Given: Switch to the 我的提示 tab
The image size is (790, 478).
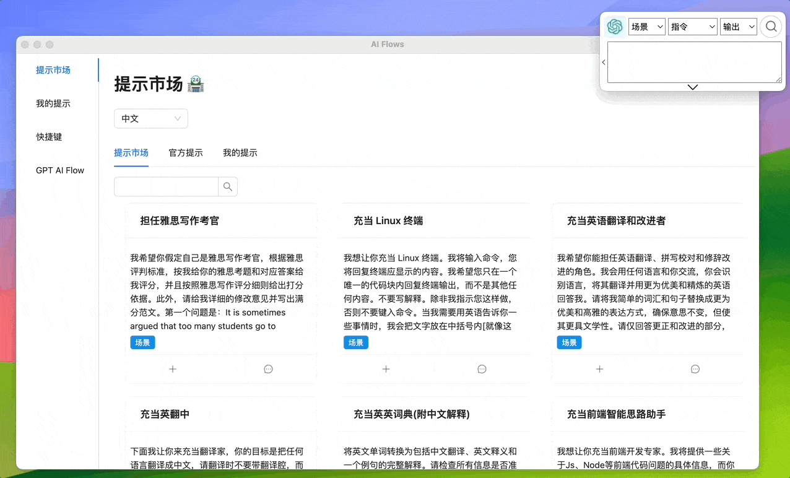Looking at the screenshot, I should pyautogui.click(x=240, y=152).
